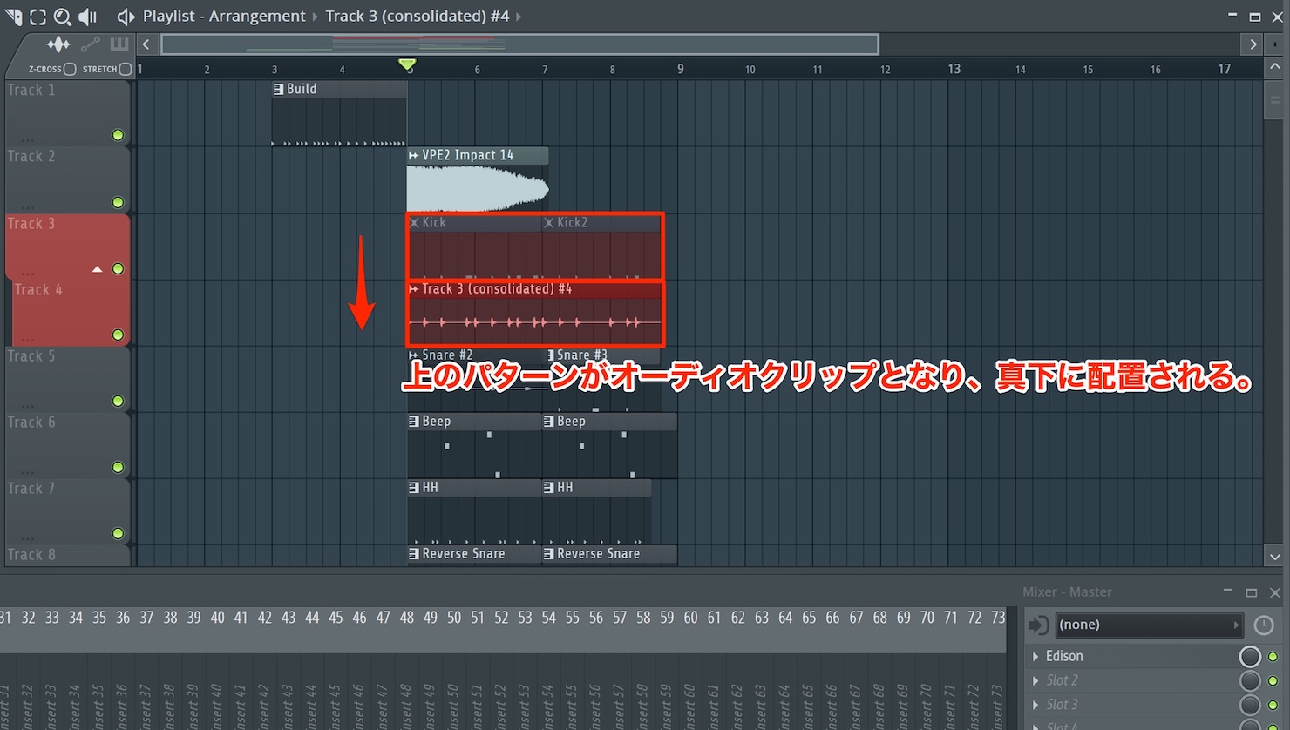
Task: Select the pattern clips piano icon
Action: tap(119, 44)
